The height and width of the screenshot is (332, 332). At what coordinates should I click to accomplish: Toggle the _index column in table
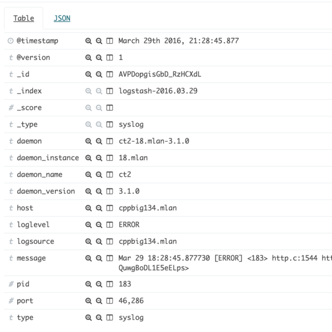click(110, 91)
